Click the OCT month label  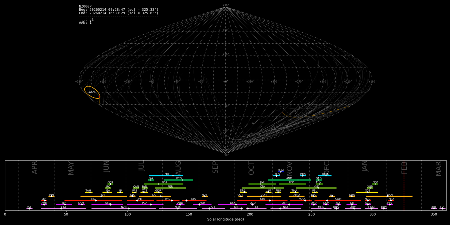click(251, 168)
